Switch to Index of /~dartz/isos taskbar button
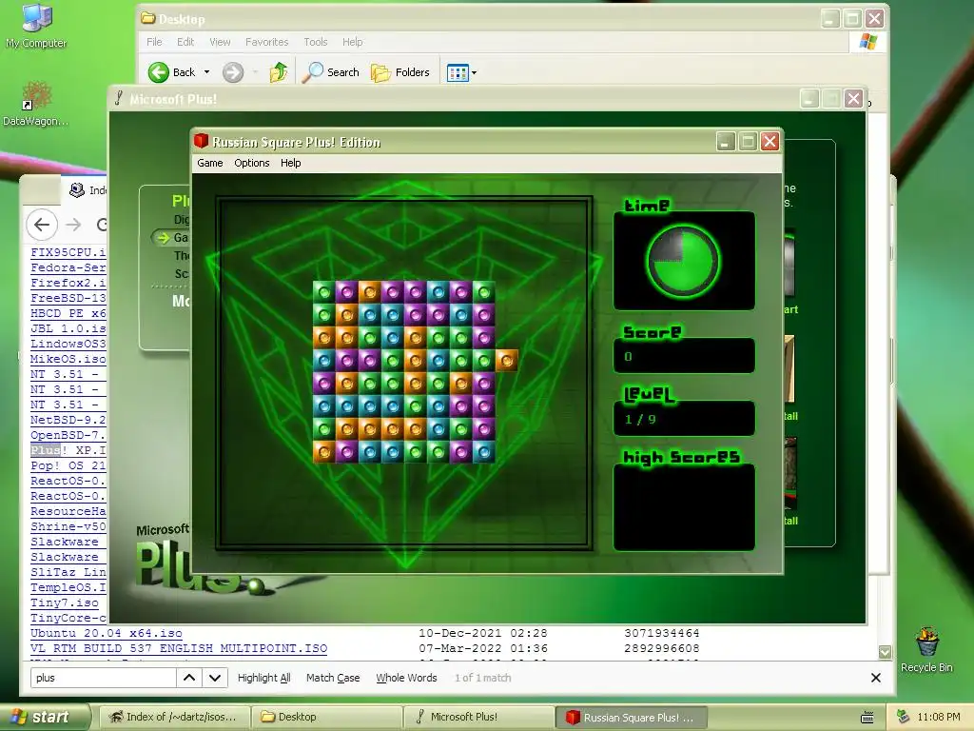This screenshot has height=731, width=974. point(175,717)
